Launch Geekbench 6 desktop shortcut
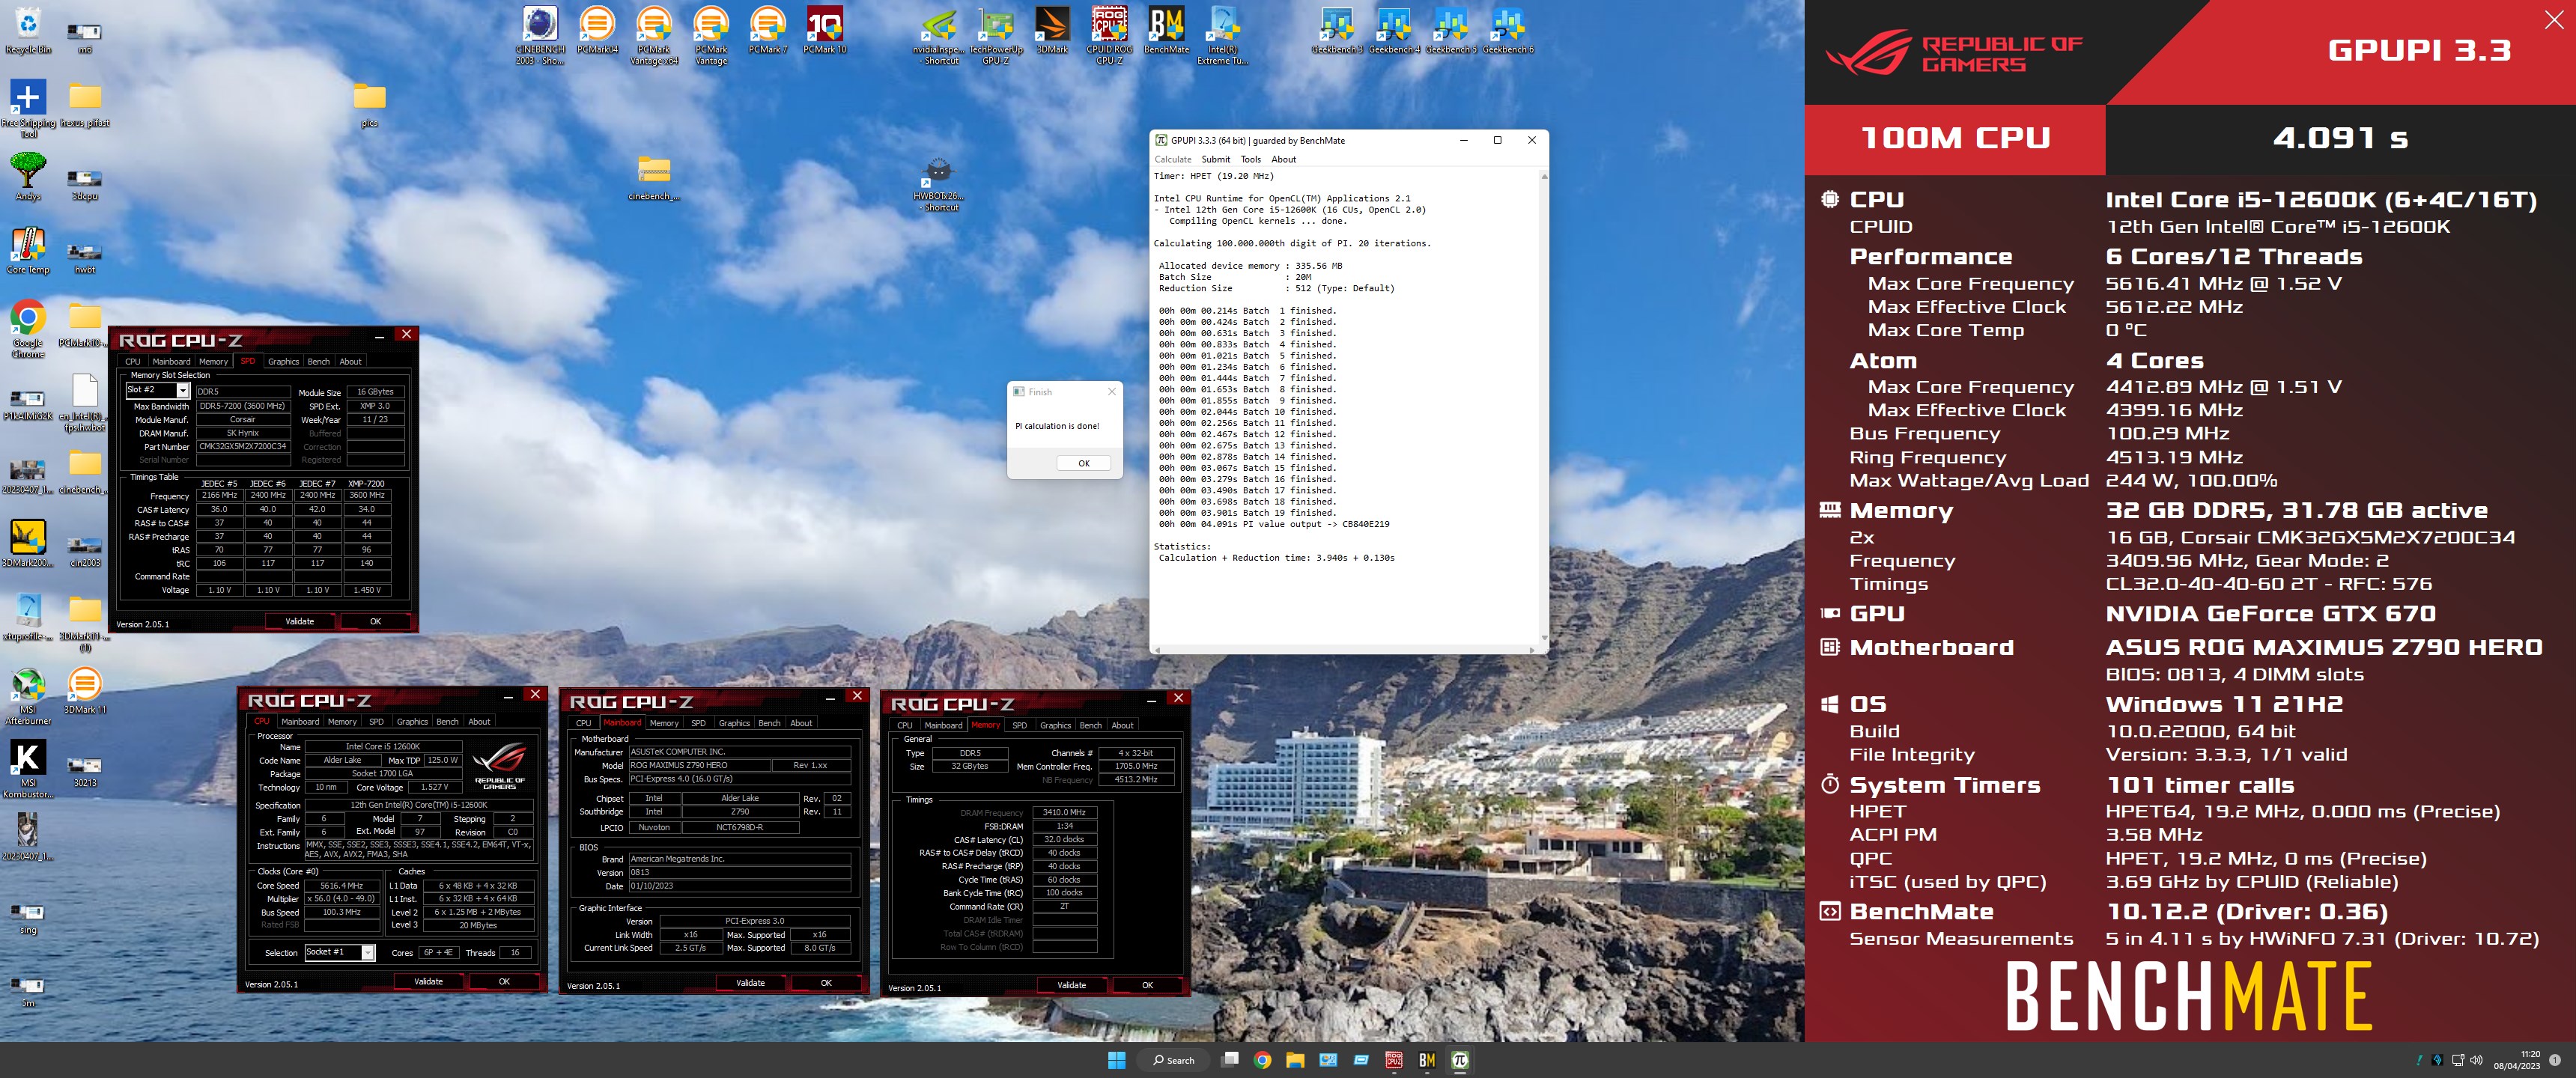The height and width of the screenshot is (1078, 2576). tap(1508, 30)
